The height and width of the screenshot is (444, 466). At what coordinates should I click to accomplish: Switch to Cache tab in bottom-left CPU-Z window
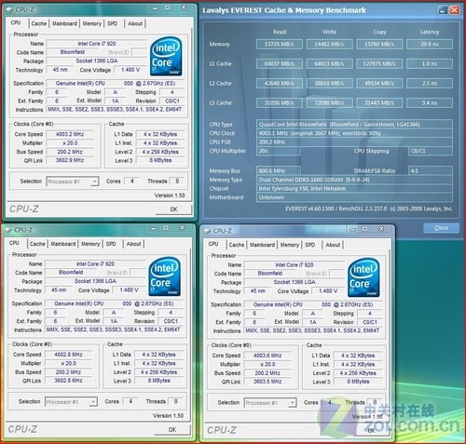(x=37, y=244)
